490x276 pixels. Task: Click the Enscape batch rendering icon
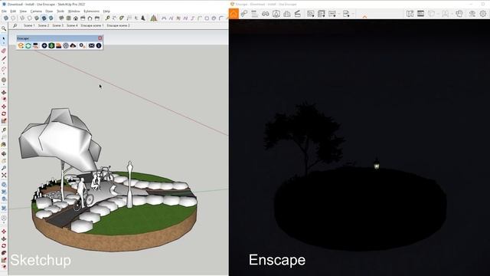322,14
